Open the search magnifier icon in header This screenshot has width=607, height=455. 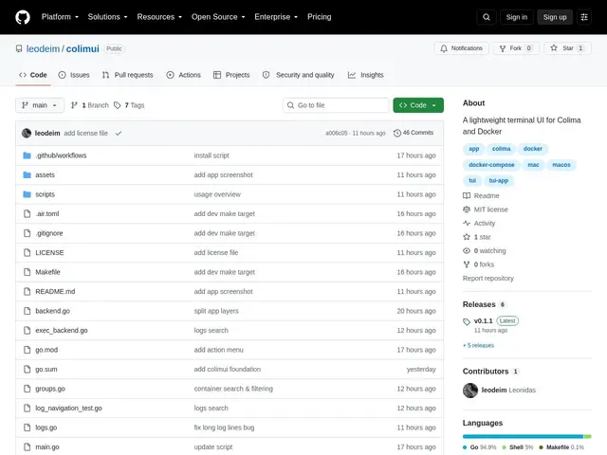[487, 17]
